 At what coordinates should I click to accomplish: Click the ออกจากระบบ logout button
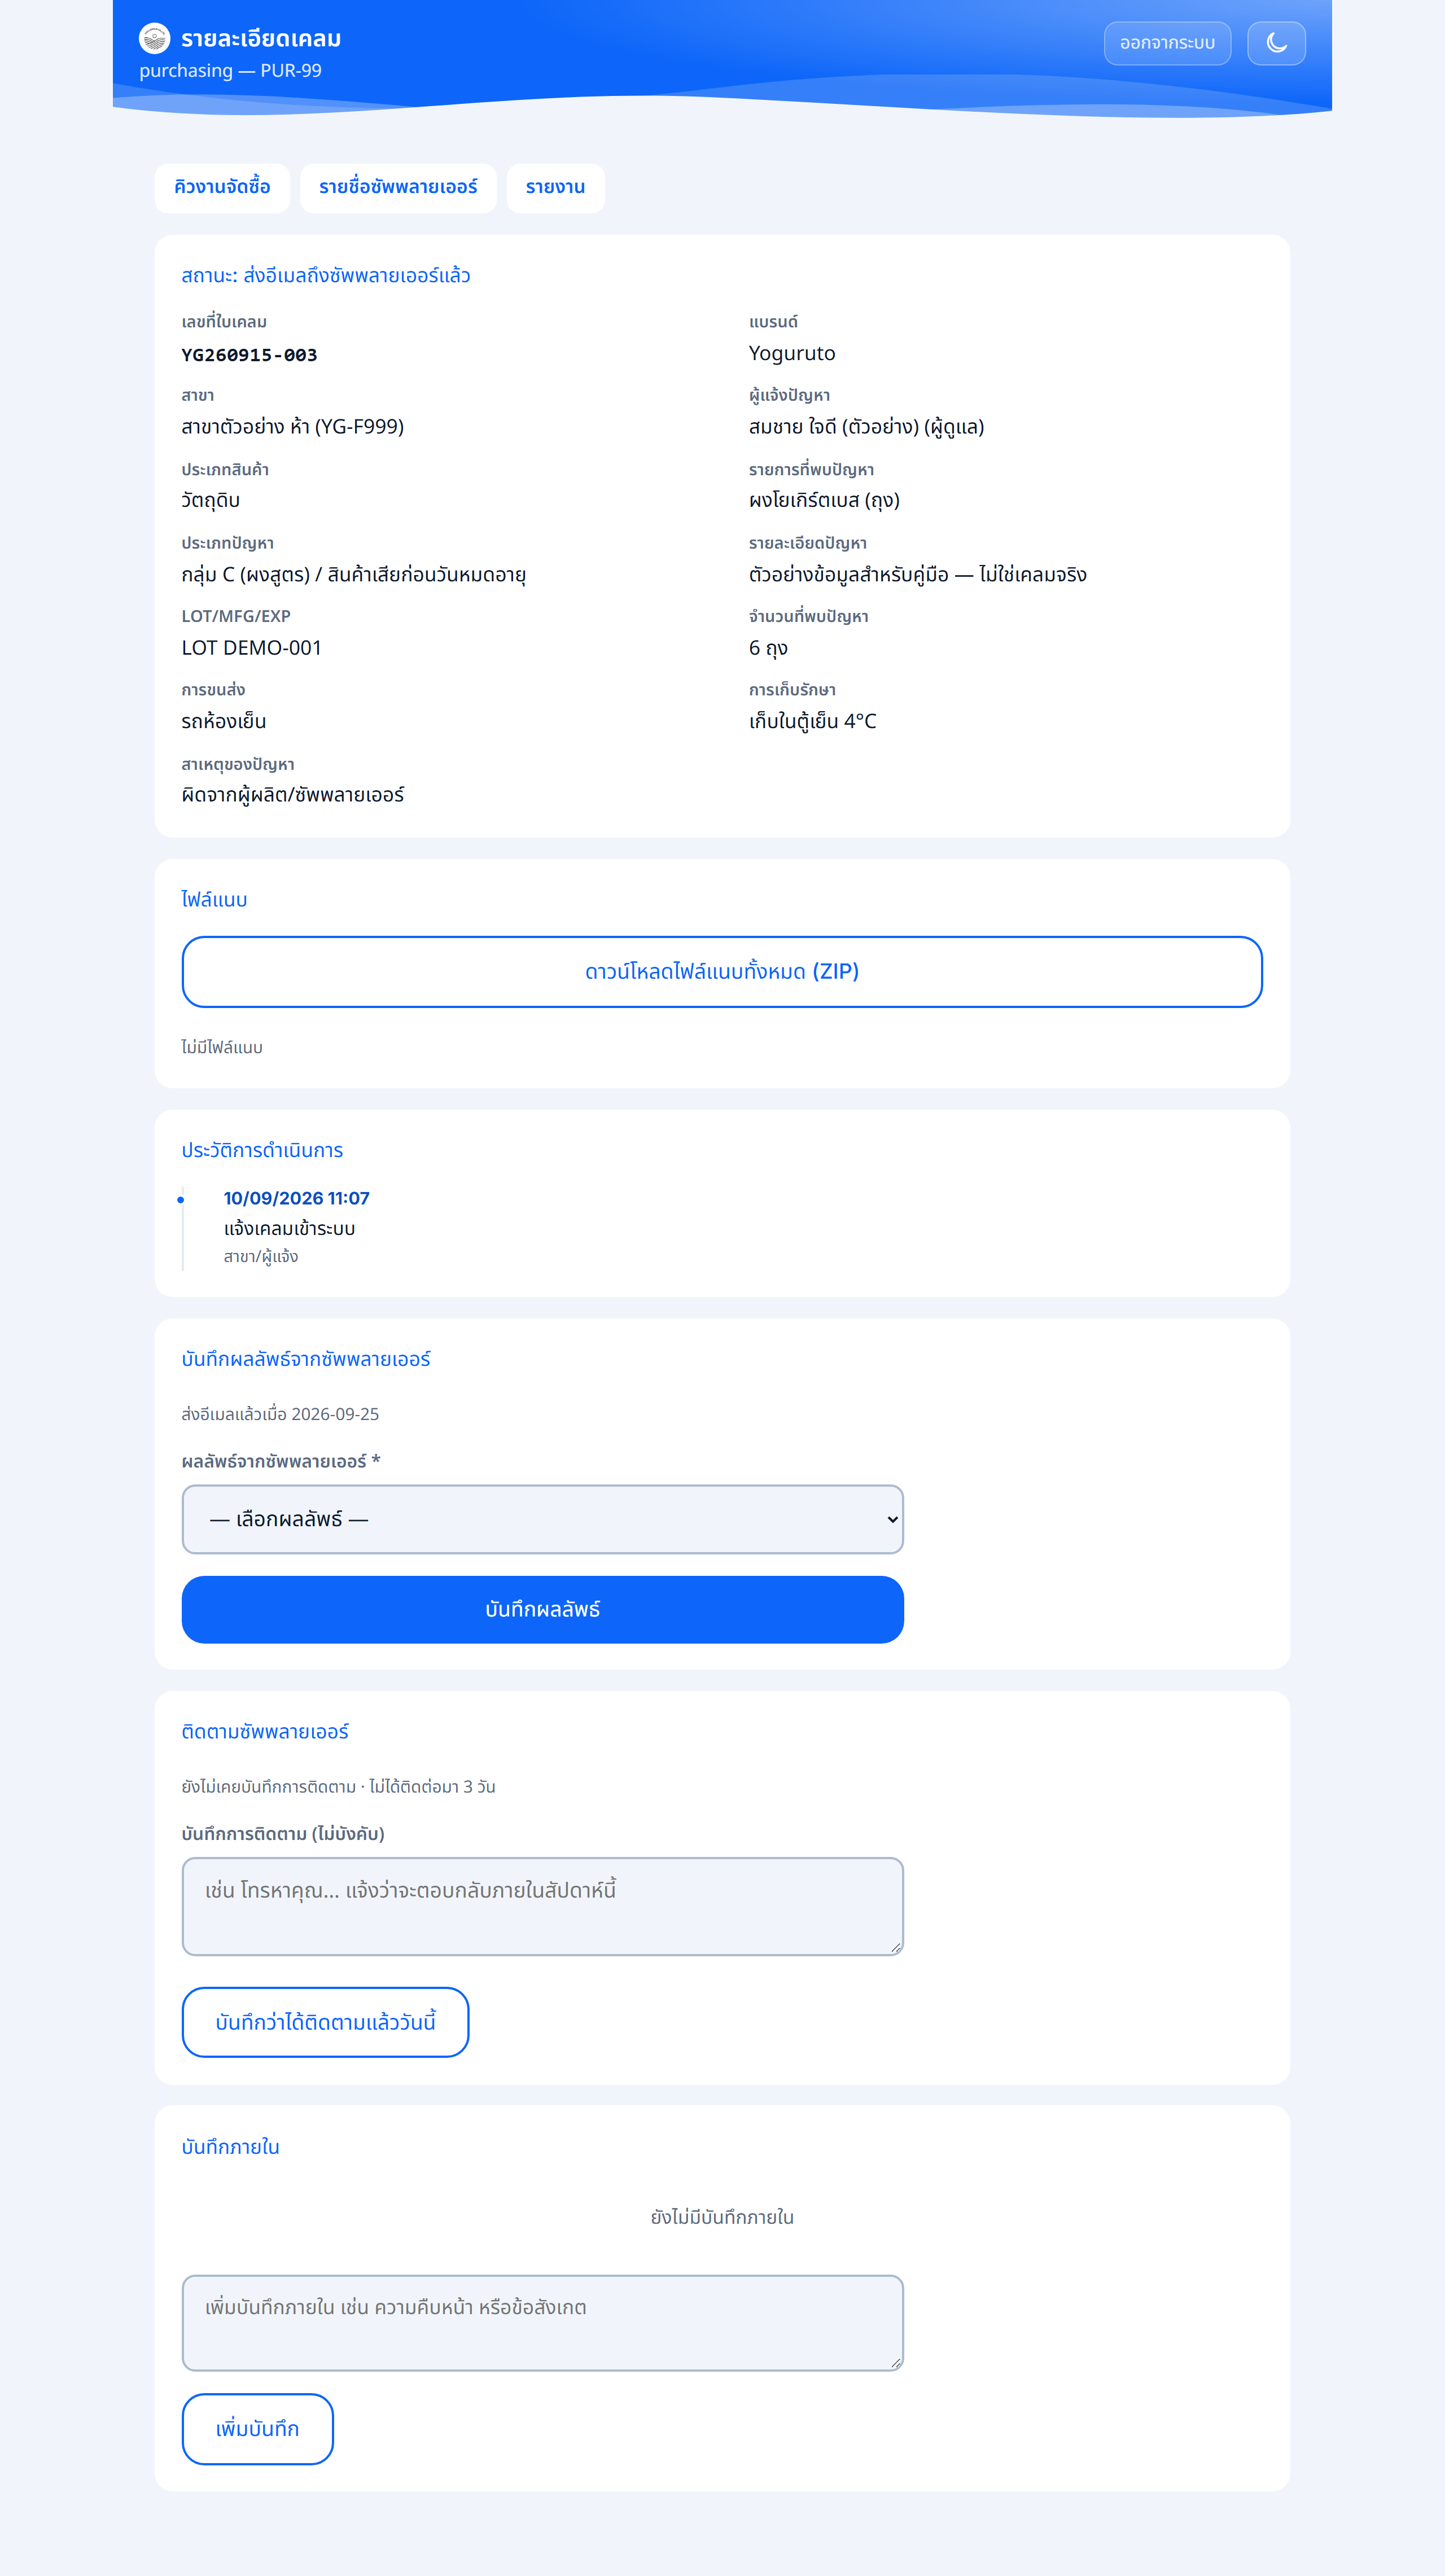click(1167, 43)
